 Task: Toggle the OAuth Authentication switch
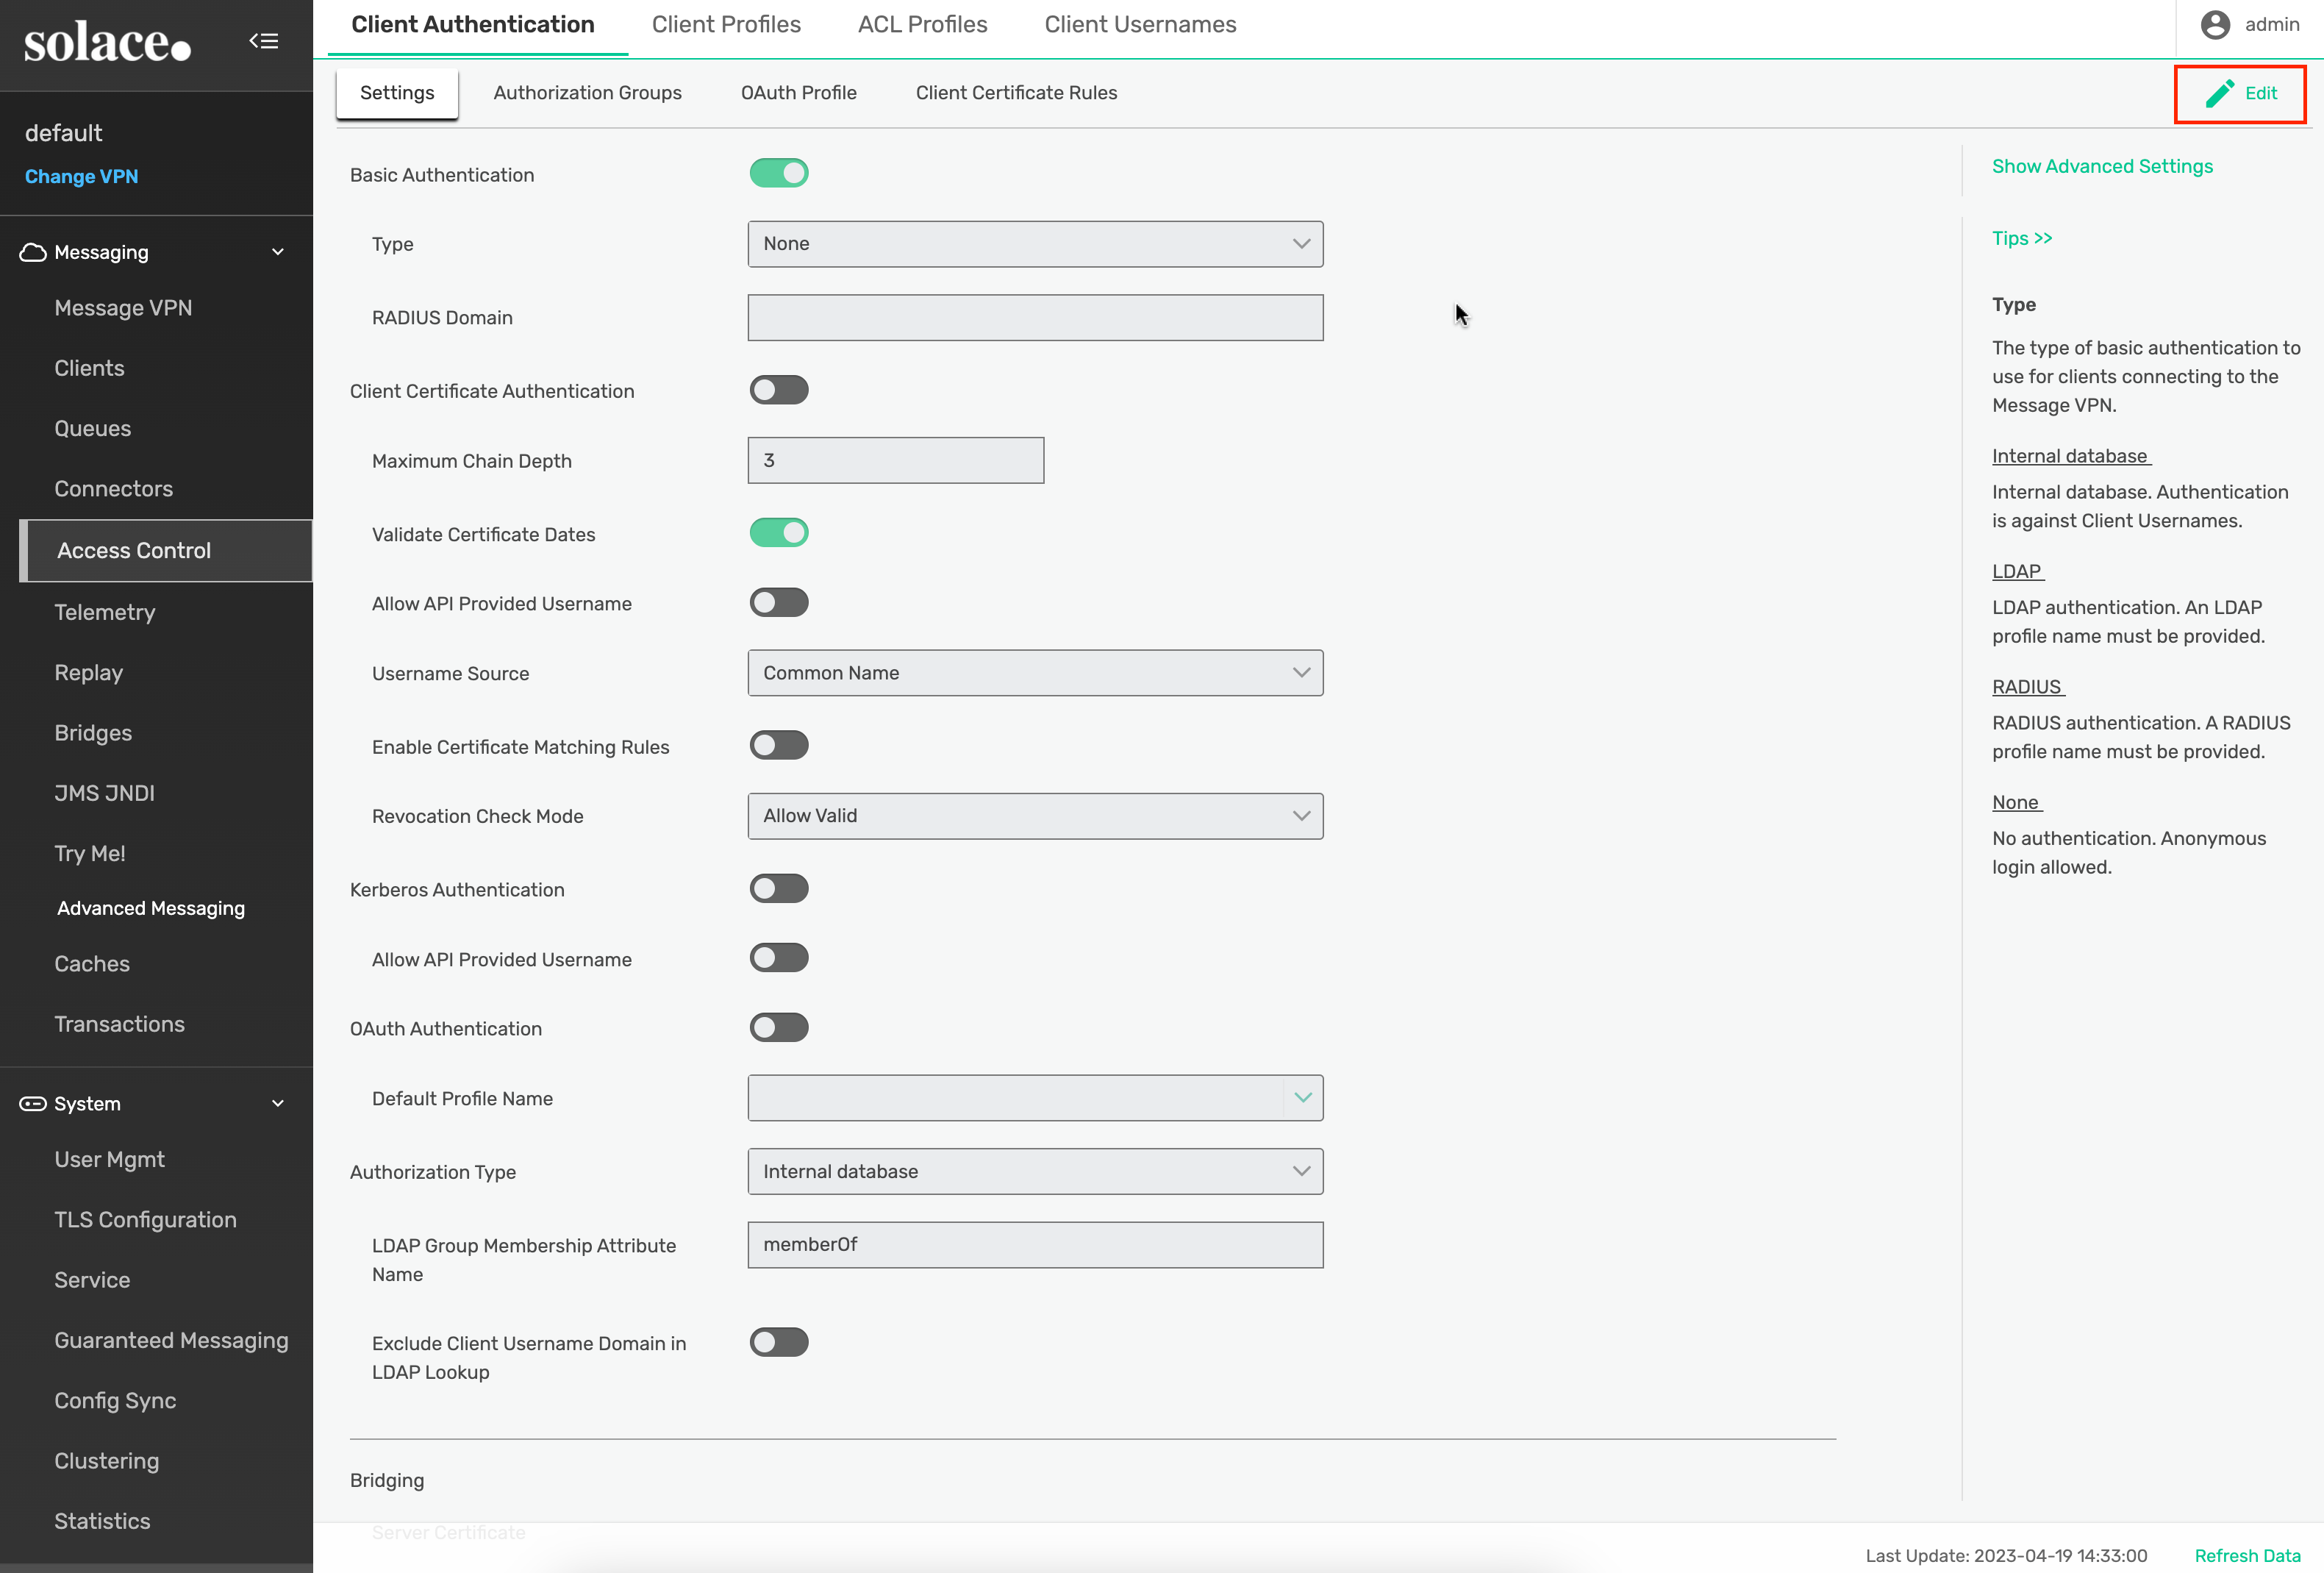click(x=778, y=1028)
